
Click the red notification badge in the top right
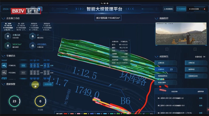(x=204, y=9)
